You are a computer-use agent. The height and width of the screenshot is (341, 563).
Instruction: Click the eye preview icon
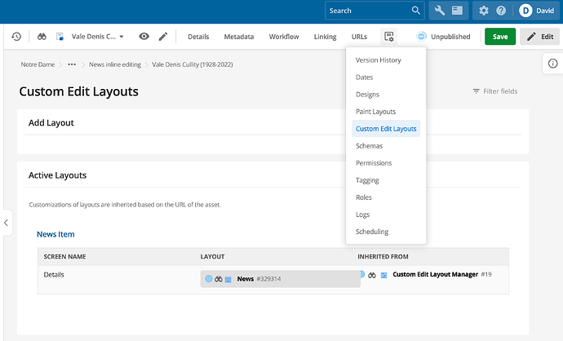pos(144,36)
